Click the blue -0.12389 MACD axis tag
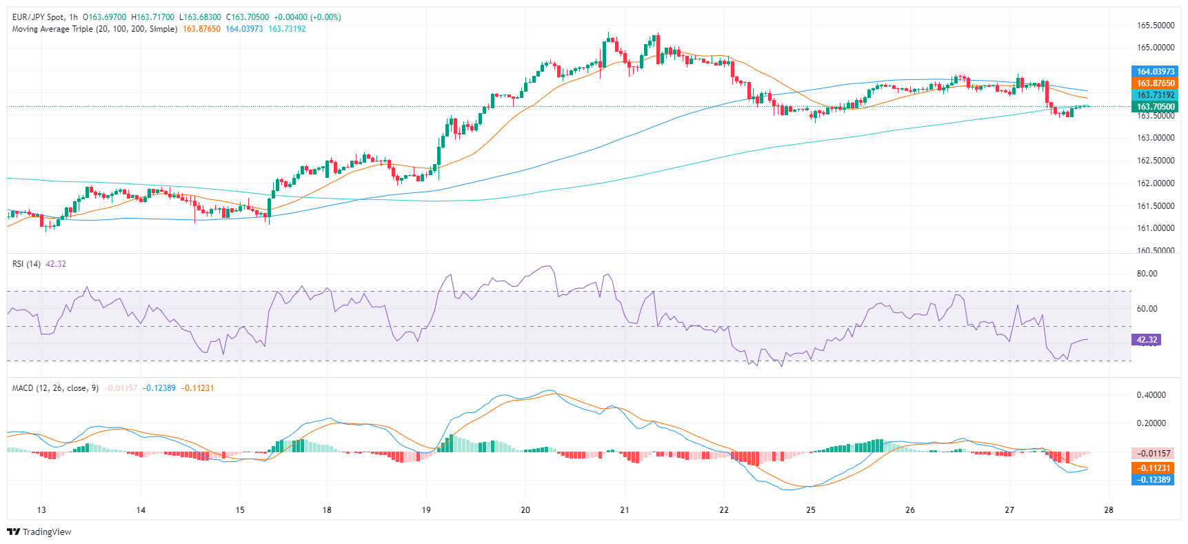 (1154, 480)
